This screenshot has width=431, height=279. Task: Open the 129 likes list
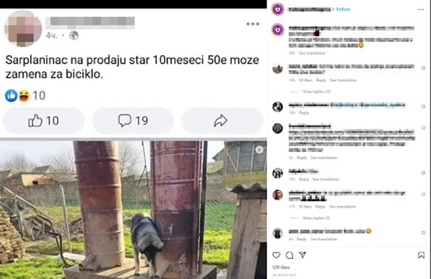click(x=281, y=267)
